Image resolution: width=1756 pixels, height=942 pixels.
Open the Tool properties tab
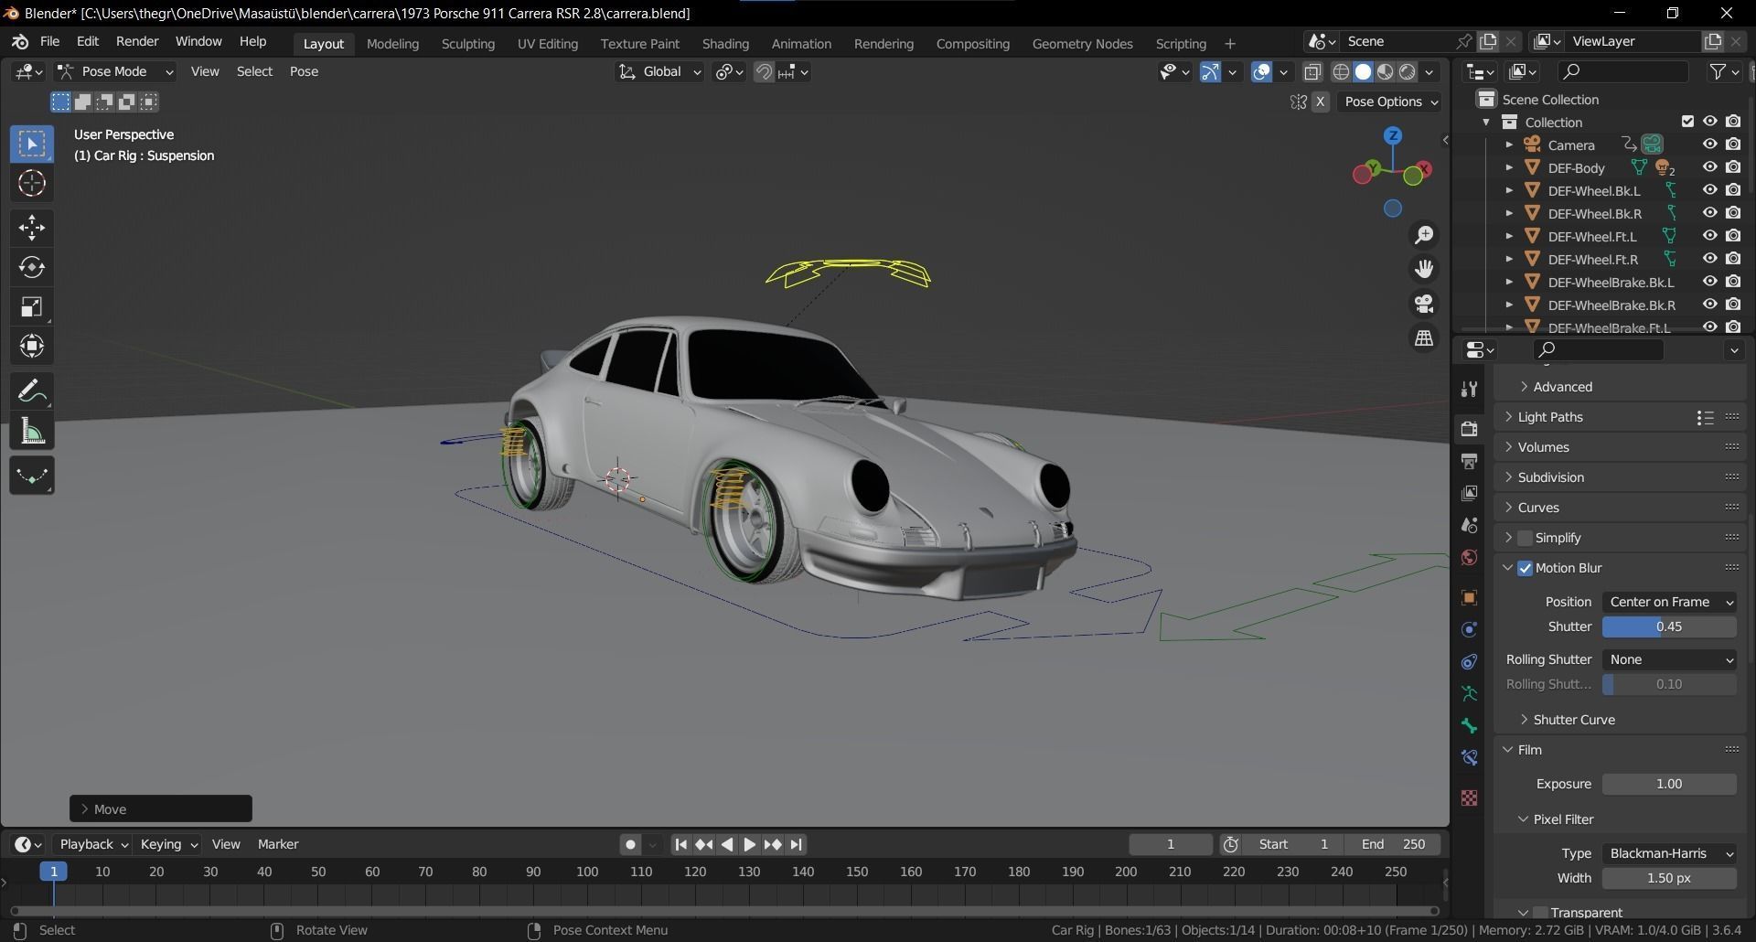click(1470, 389)
